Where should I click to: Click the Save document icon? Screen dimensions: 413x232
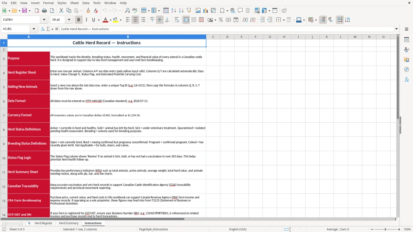click(24, 11)
